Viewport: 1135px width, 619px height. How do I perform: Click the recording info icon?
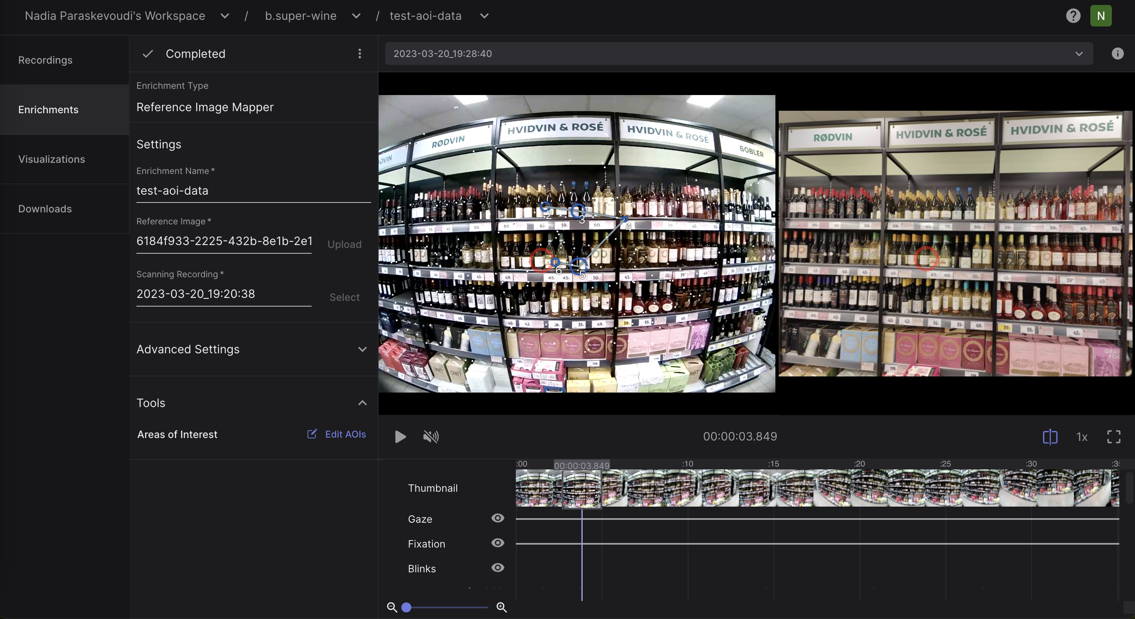(1117, 54)
